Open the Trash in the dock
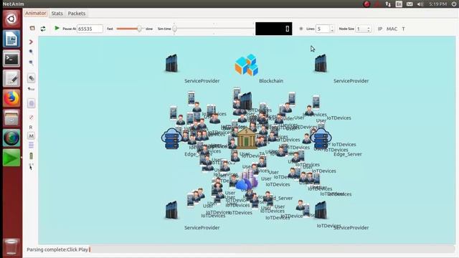 point(11,247)
